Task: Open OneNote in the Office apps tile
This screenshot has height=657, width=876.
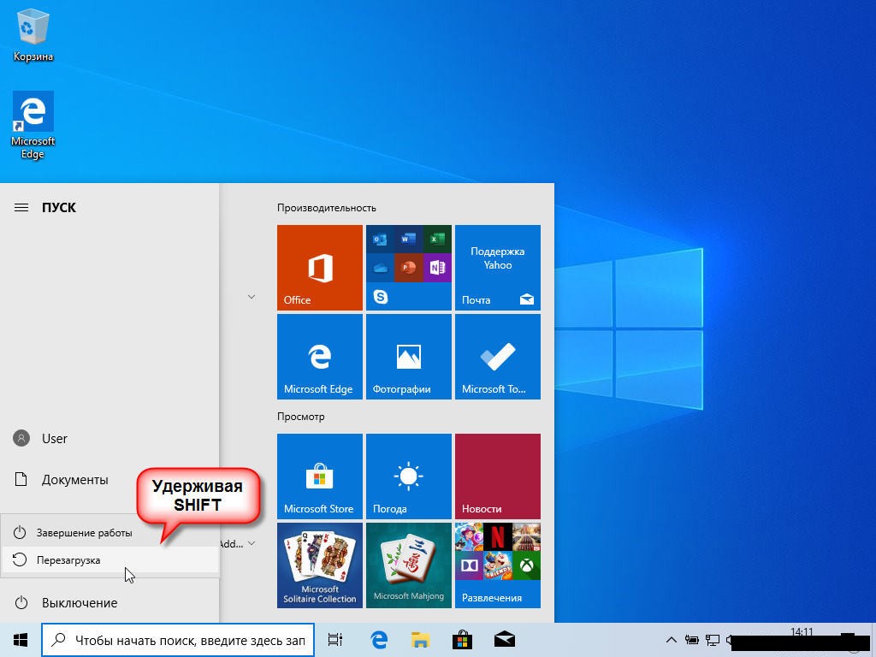Action: (437, 268)
